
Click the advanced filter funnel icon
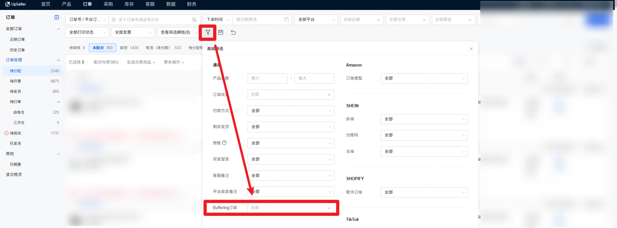click(208, 32)
